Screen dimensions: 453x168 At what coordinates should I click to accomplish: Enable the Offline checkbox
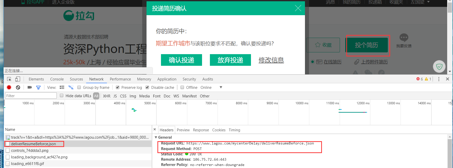(182, 87)
